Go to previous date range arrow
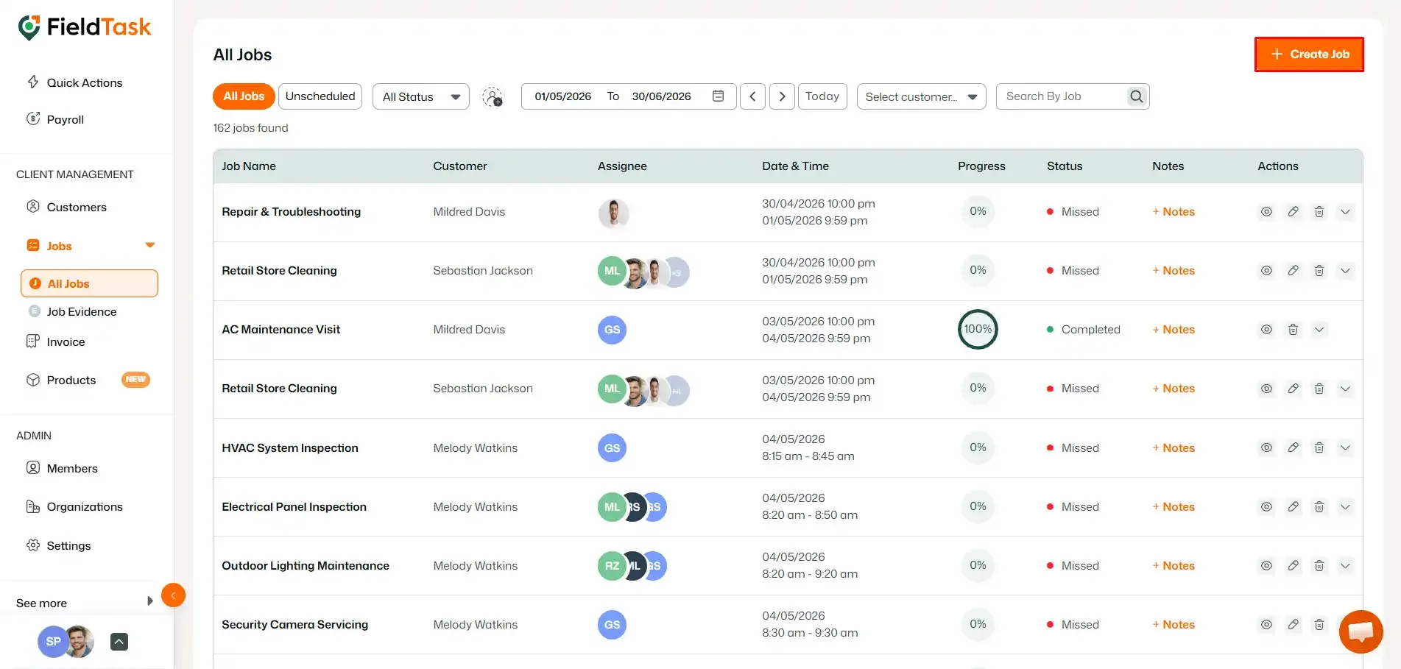The image size is (1401, 669). (x=752, y=96)
